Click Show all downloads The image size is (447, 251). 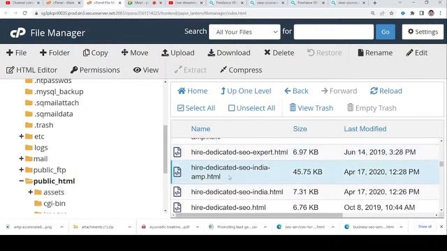[425, 227]
